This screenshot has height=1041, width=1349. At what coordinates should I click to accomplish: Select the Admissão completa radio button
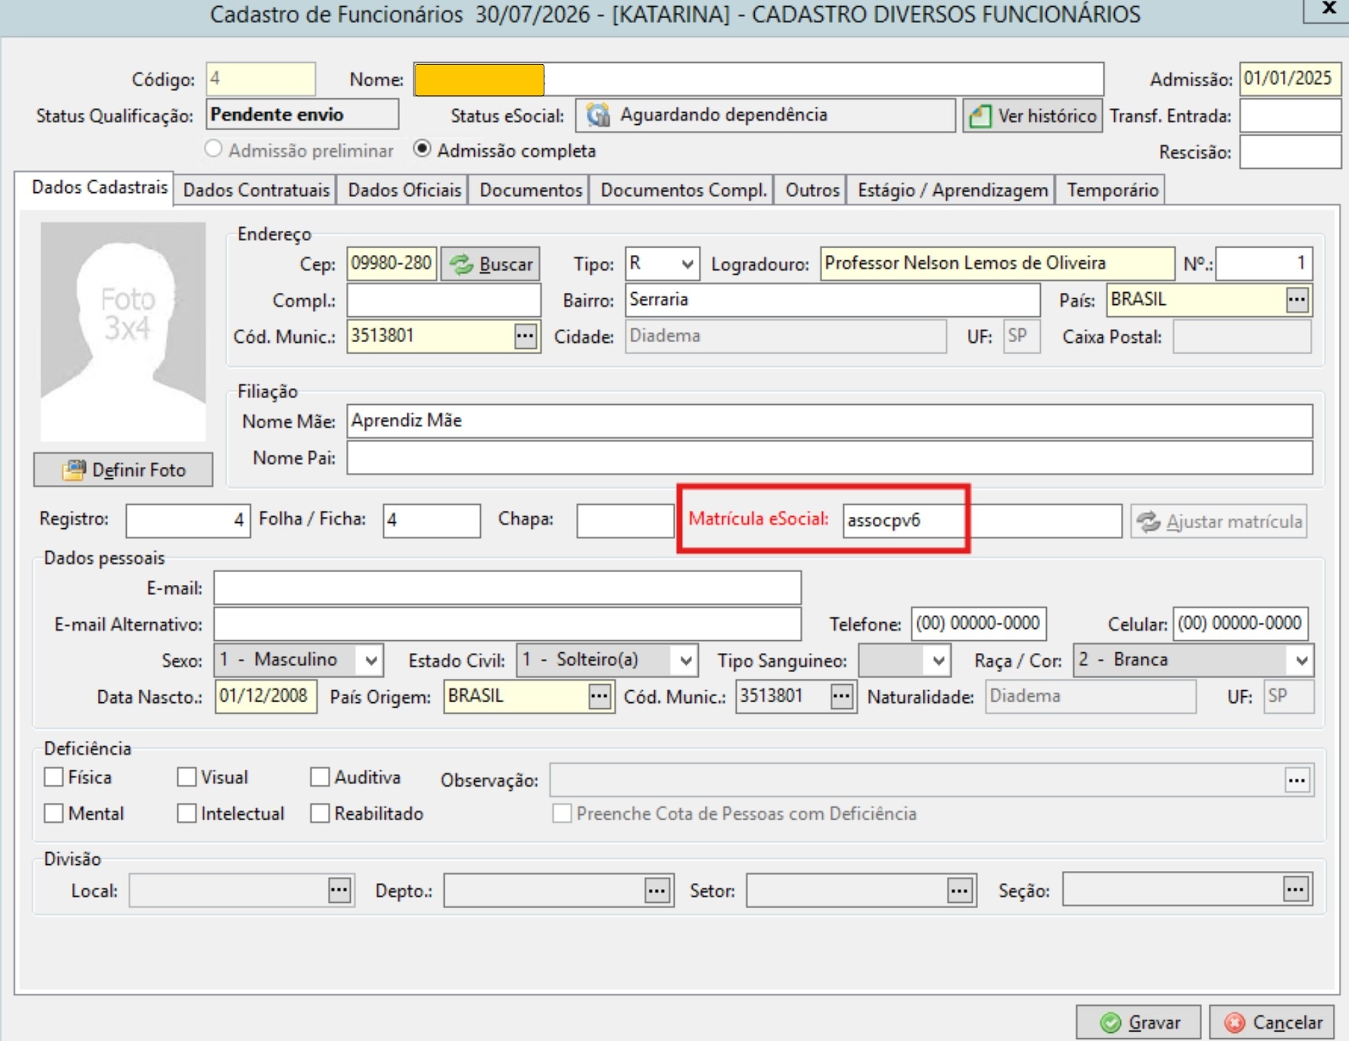[422, 148]
